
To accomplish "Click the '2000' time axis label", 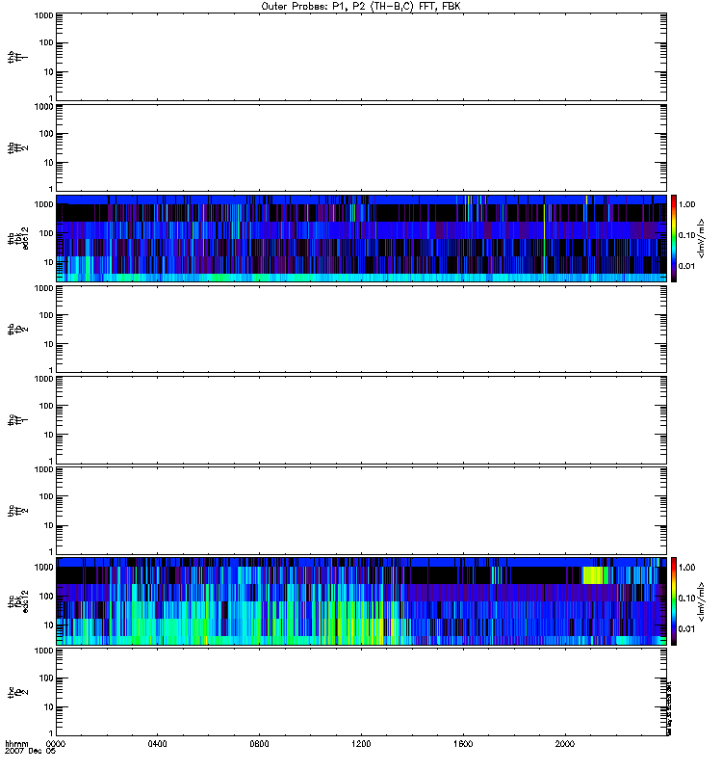I will (x=565, y=744).
